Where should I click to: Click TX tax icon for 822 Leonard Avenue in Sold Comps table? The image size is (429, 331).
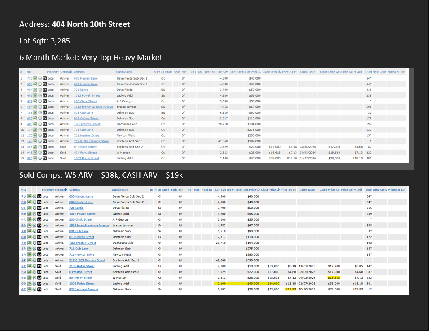point(39,289)
